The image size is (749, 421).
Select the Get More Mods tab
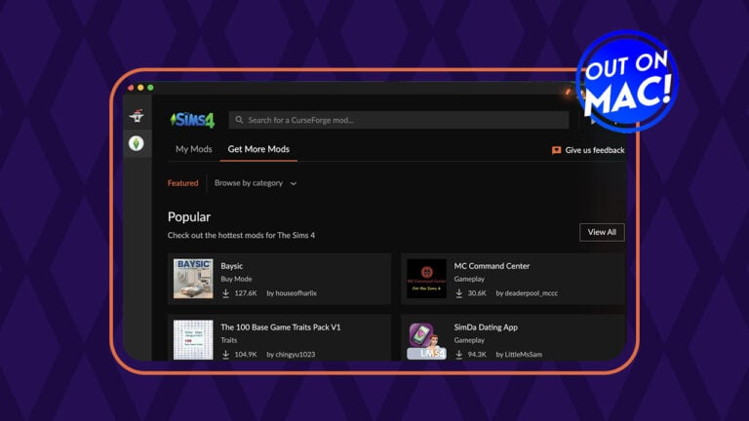coord(258,149)
